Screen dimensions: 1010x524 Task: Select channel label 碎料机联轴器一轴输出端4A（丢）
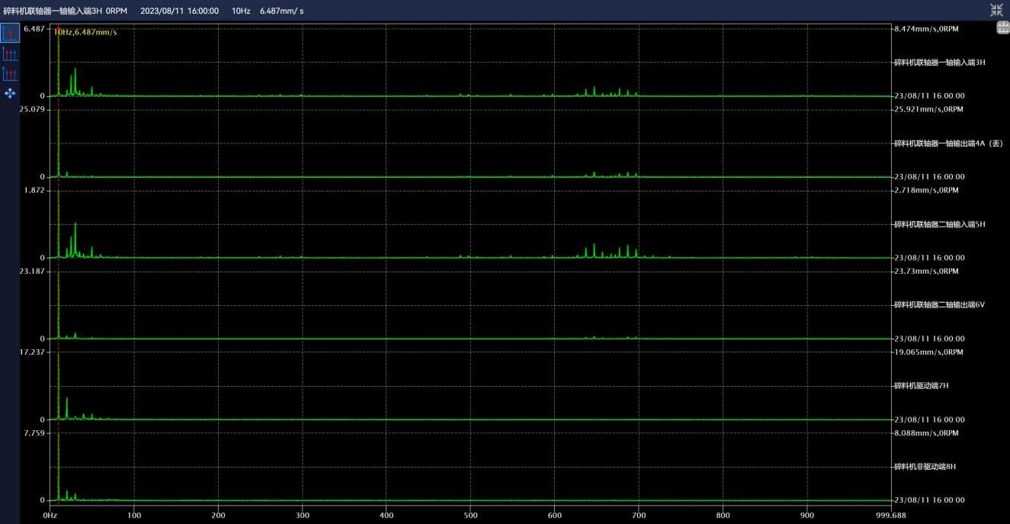(948, 143)
